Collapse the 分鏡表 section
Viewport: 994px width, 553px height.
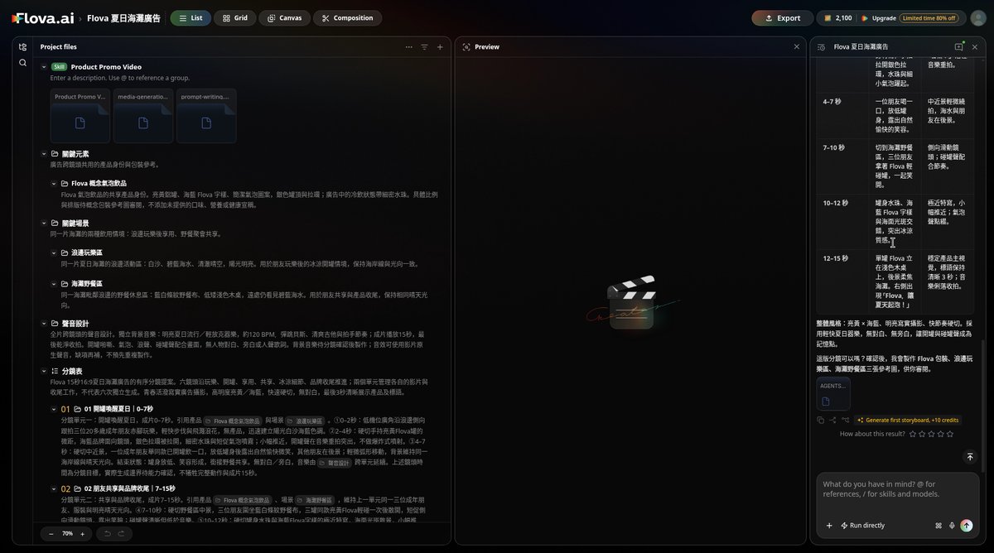44,372
